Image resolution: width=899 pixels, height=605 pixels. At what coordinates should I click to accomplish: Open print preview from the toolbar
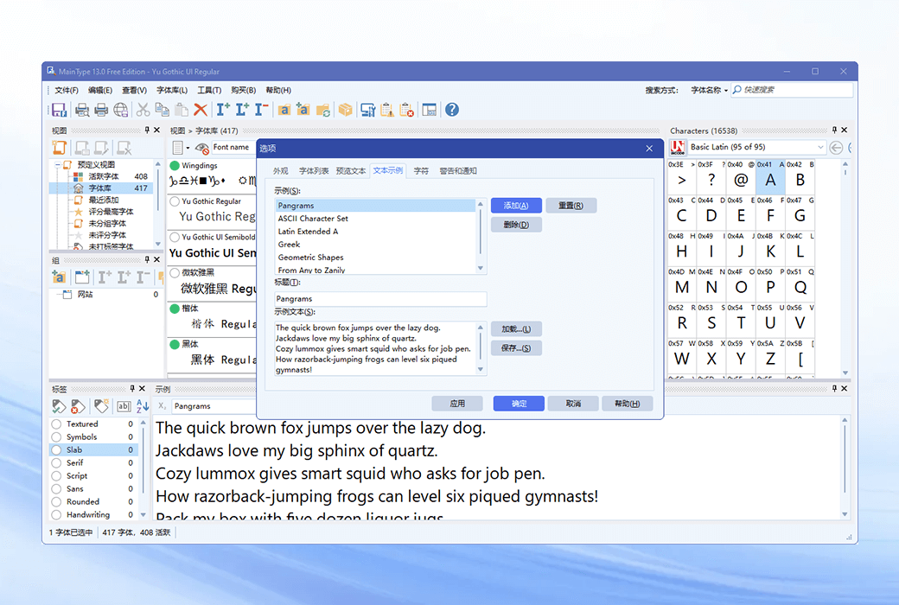coord(82,110)
